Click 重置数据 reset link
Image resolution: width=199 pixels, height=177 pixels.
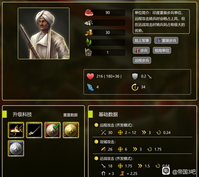[x=70, y=115]
